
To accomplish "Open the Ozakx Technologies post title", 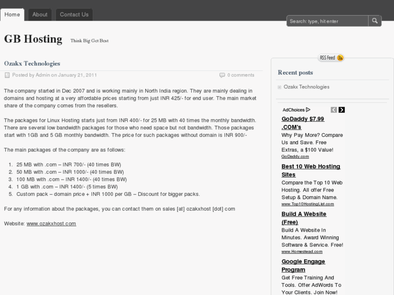I will coord(32,63).
